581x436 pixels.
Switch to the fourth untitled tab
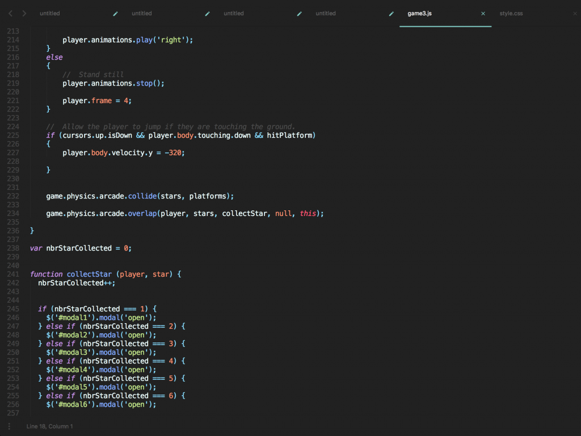pos(325,14)
